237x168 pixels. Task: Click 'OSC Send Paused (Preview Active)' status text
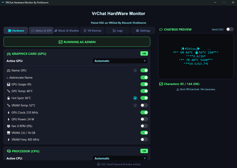(x=121, y=164)
